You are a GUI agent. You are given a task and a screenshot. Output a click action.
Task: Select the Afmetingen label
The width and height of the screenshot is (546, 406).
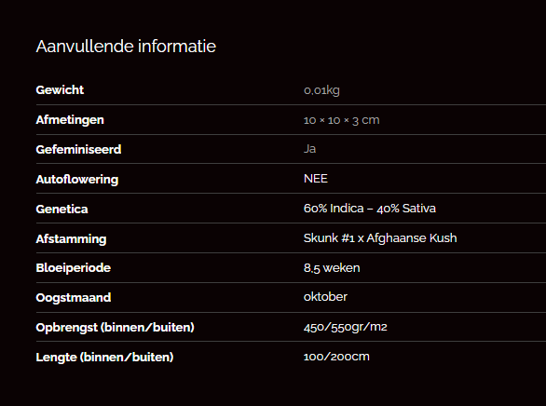(x=70, y=120)
